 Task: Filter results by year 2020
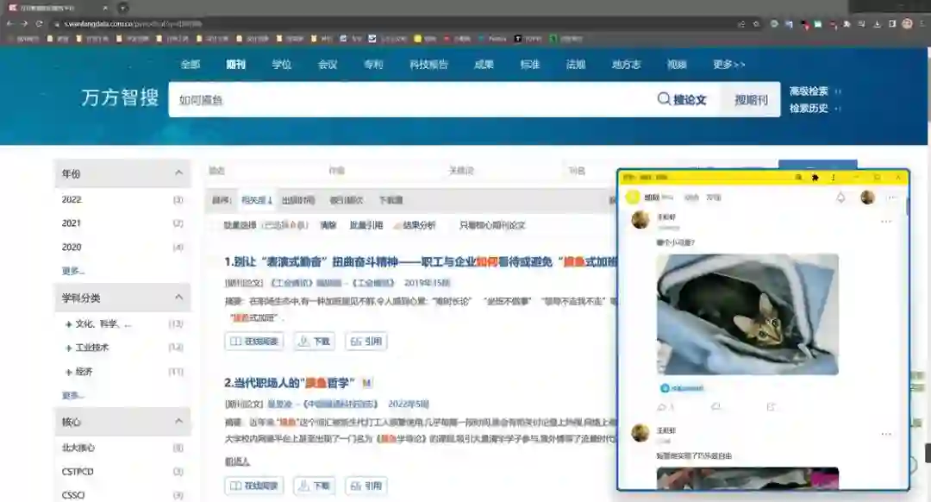click(72, 248)
